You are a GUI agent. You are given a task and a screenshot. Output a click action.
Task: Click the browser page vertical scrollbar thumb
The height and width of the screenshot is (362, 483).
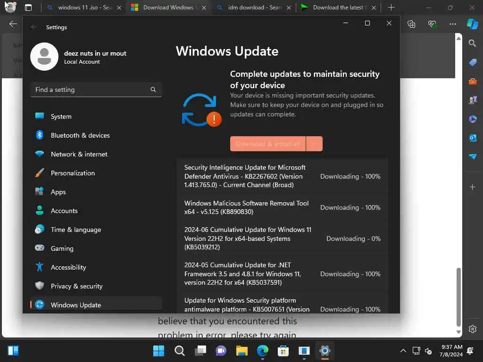(458, 297)
